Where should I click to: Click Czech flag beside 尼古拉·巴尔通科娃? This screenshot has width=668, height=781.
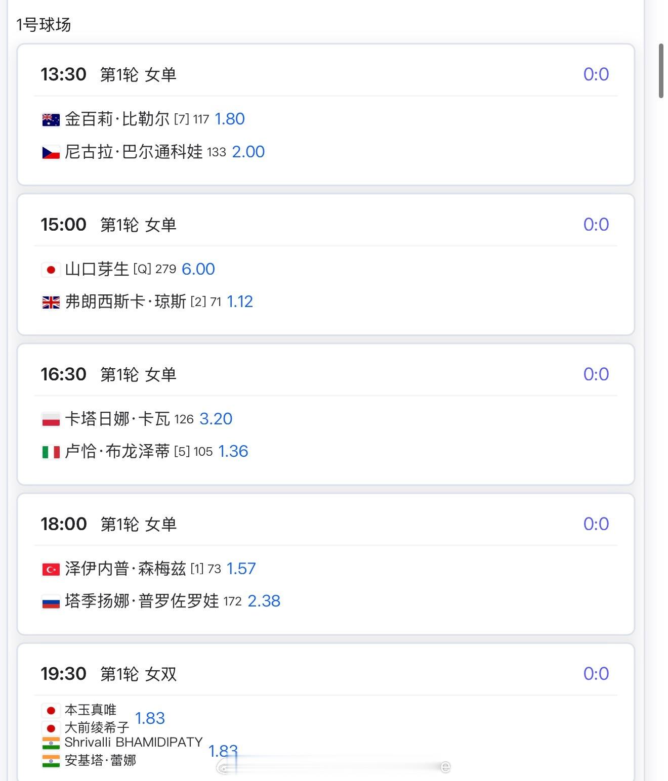click(x=51, y=152)
